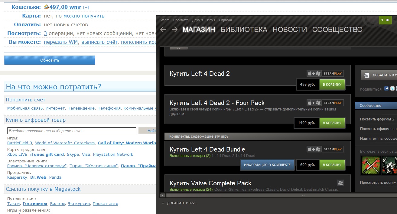Open Panda link
The image size is (397, 214).
pos(55,177)
